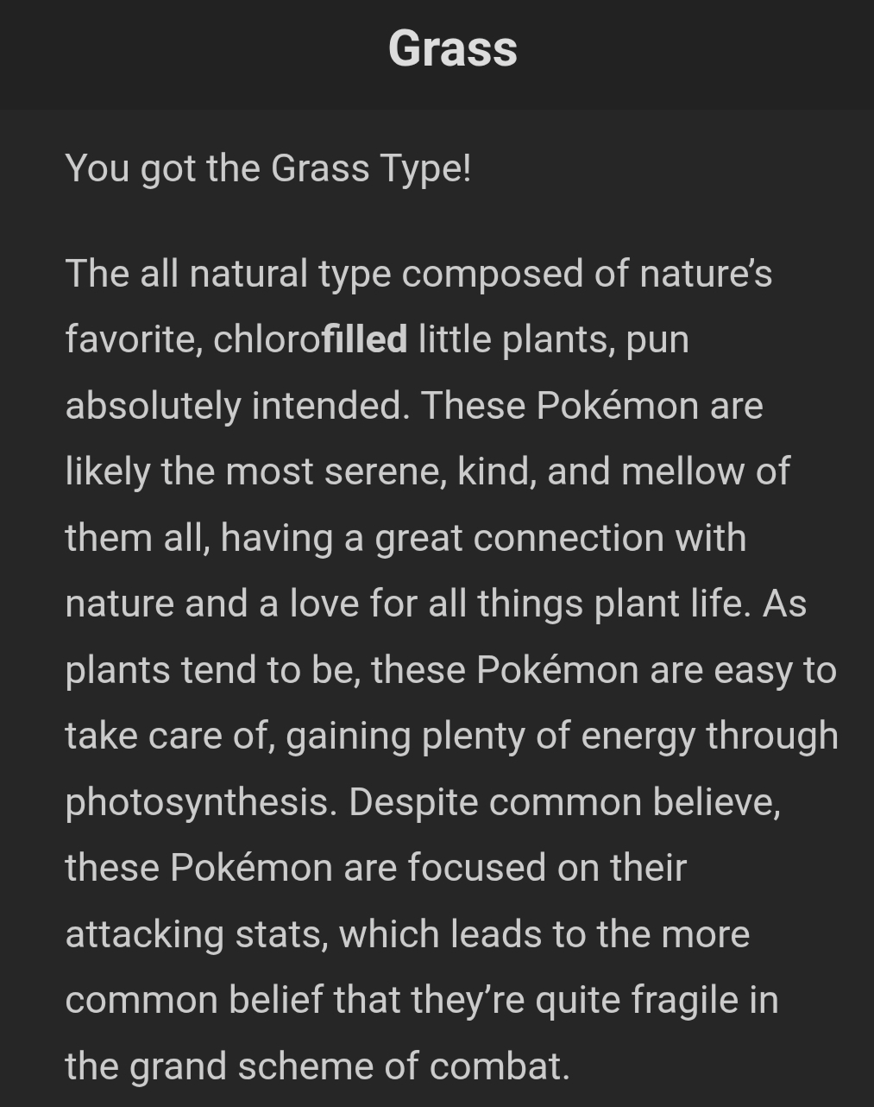Click the word "believe" in the text
This screenshot has width=874, height=1107.
click(x=715, y=802)
